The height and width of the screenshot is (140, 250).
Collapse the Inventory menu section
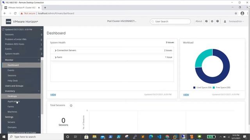click(39, 91)
